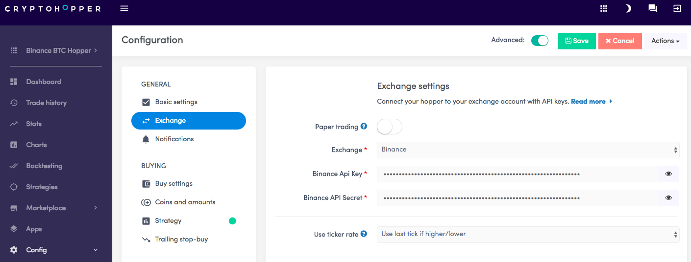Click the grid icon beside Binance BTC Hopper
The width and height of the screenshot is (691, 262).
(x=14, y=50)
